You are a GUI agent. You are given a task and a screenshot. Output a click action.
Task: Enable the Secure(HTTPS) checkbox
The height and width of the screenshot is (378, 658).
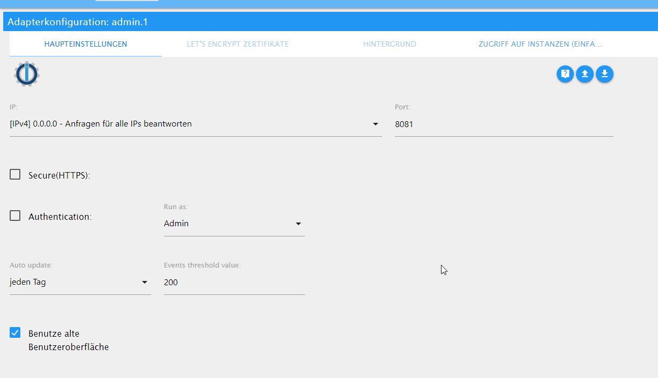point(15,174)
